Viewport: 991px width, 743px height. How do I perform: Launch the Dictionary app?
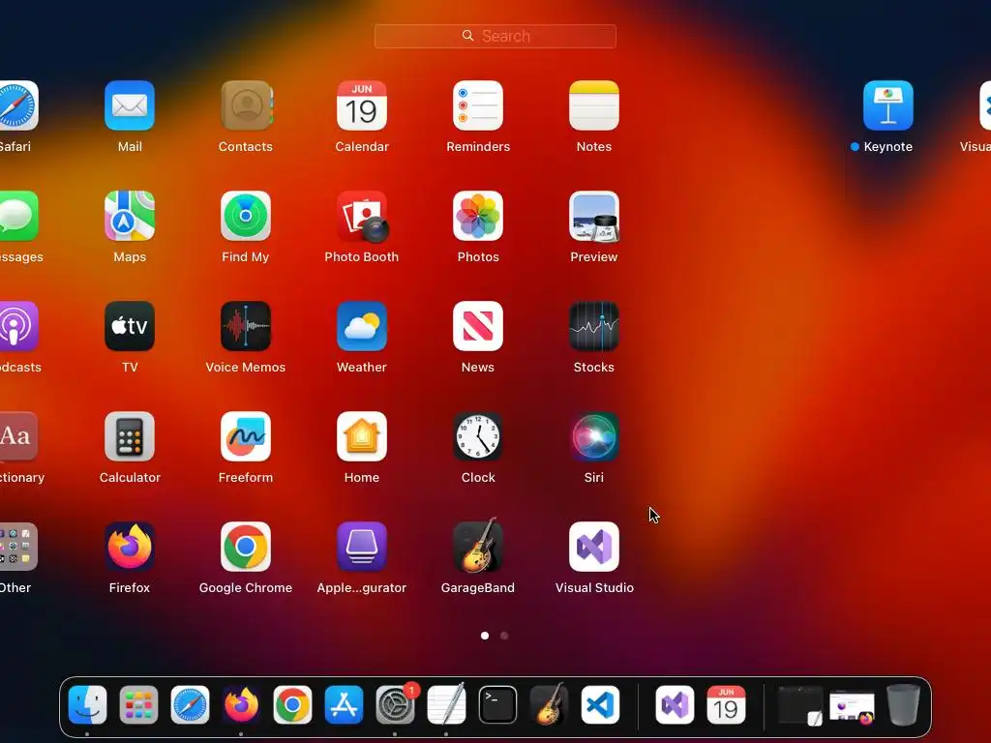[x=19, y=436]
